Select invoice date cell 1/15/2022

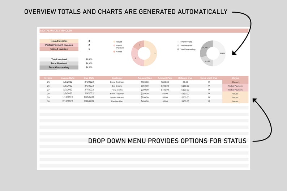tap(68, 97)
